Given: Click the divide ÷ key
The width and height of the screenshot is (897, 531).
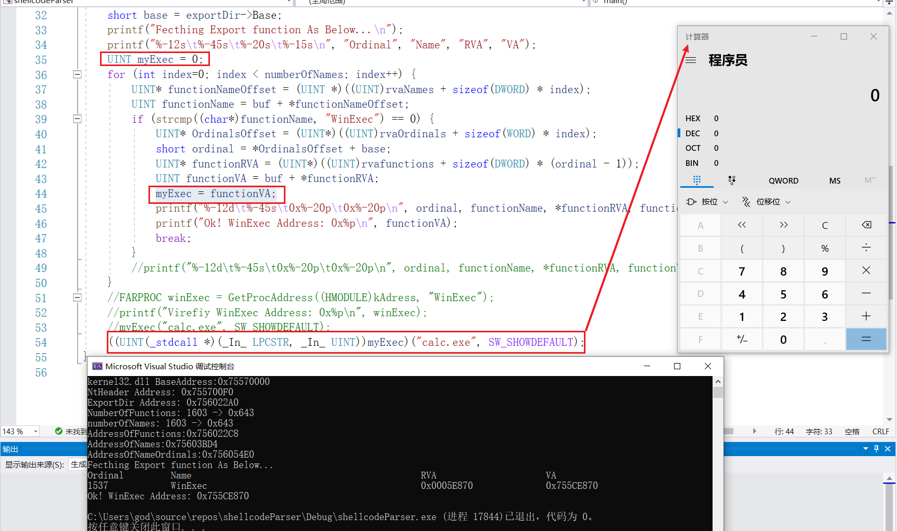Looking at the screenshot, I should [866, 248].
